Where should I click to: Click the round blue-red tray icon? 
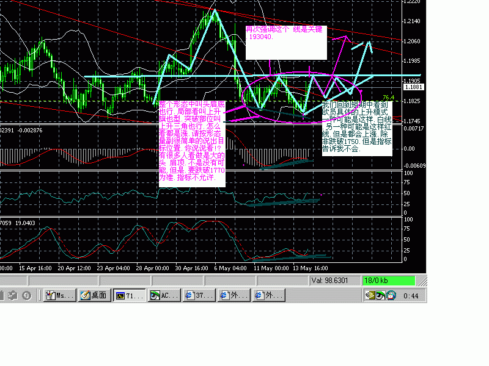[x=391, y=295]
